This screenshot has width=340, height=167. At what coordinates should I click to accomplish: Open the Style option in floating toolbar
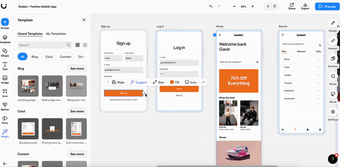[x=118, y=82]
